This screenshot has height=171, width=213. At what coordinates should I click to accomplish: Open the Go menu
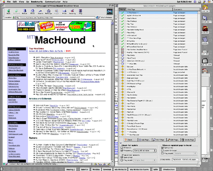click(x=28, y=2)
